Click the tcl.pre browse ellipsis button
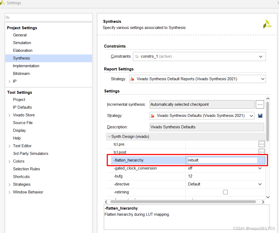The image size is (279, 233). pos(262,144)
